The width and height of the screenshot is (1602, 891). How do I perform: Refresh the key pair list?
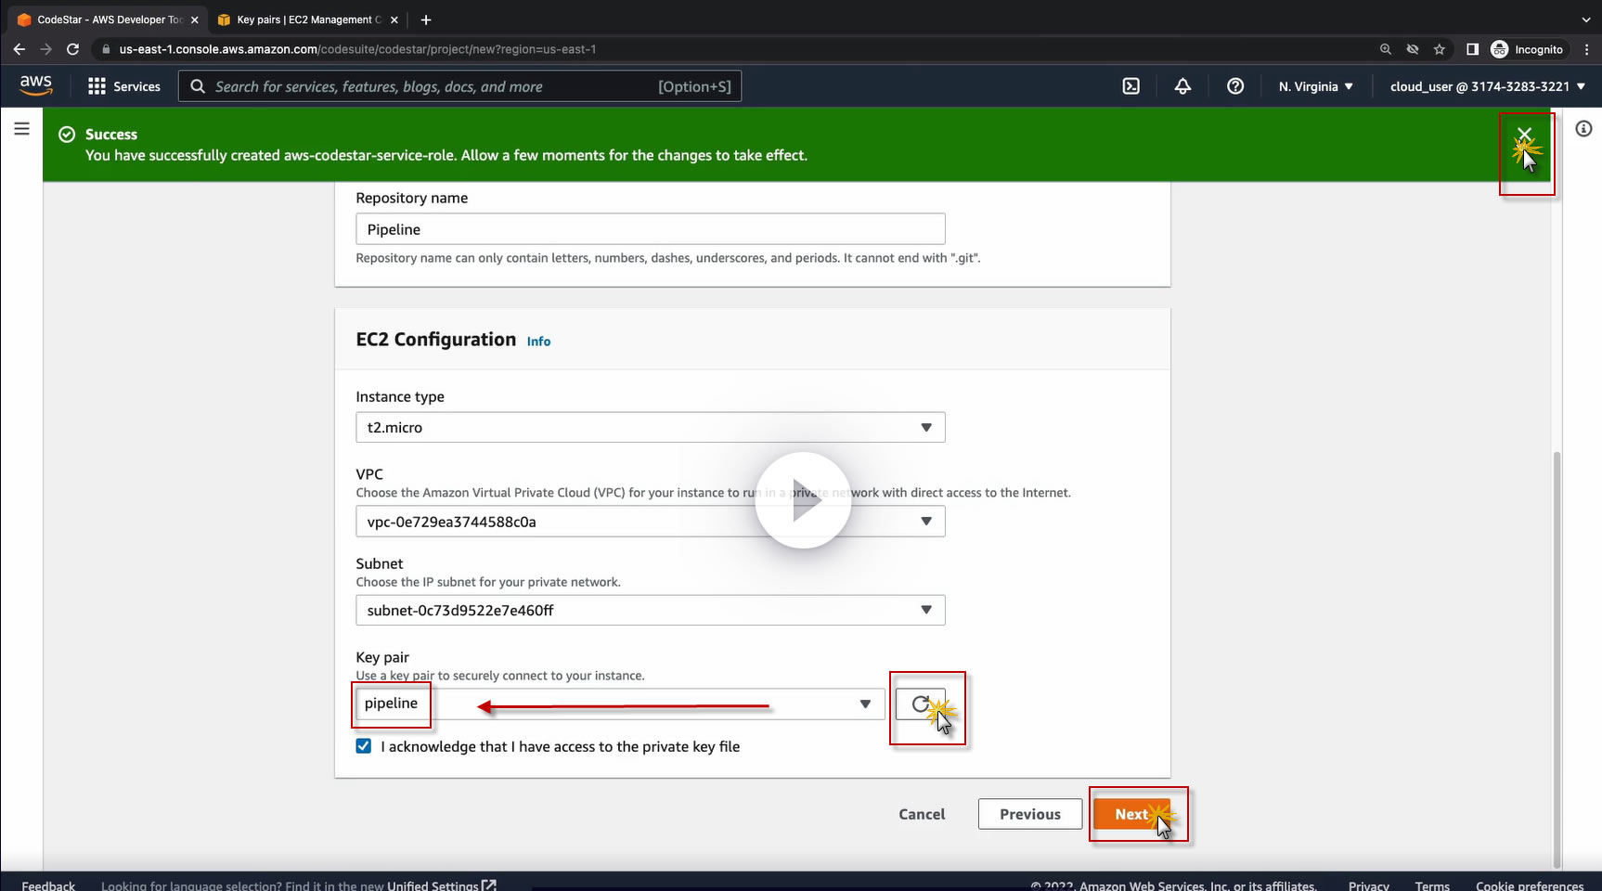(x=921, y=704)
